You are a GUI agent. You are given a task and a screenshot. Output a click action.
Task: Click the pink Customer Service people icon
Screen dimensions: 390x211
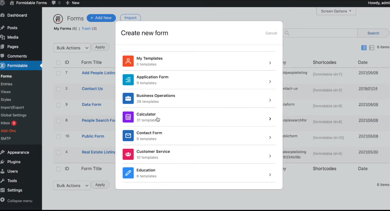(128, 154)
